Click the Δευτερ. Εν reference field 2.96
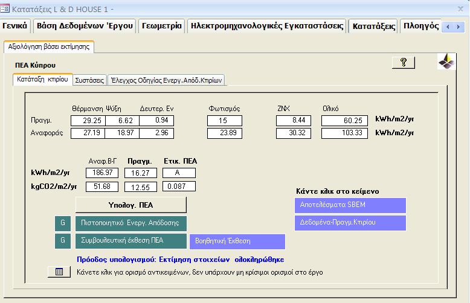470x303 pixels. pos(156,133)
